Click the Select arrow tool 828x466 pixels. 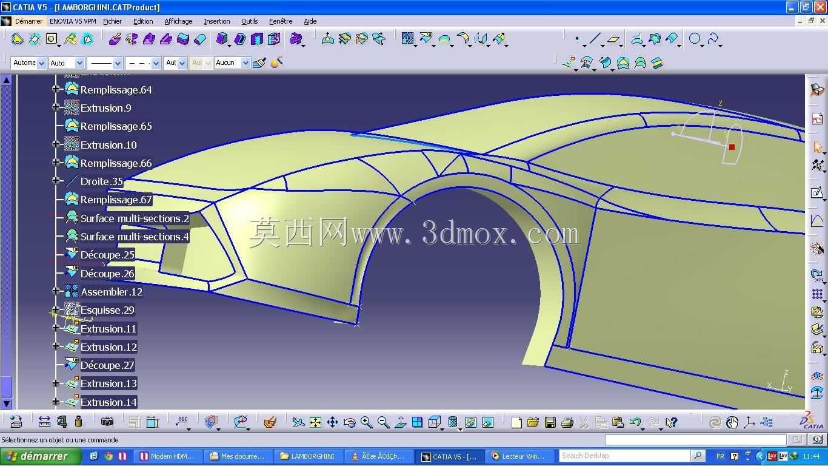(x=817, y=147)
